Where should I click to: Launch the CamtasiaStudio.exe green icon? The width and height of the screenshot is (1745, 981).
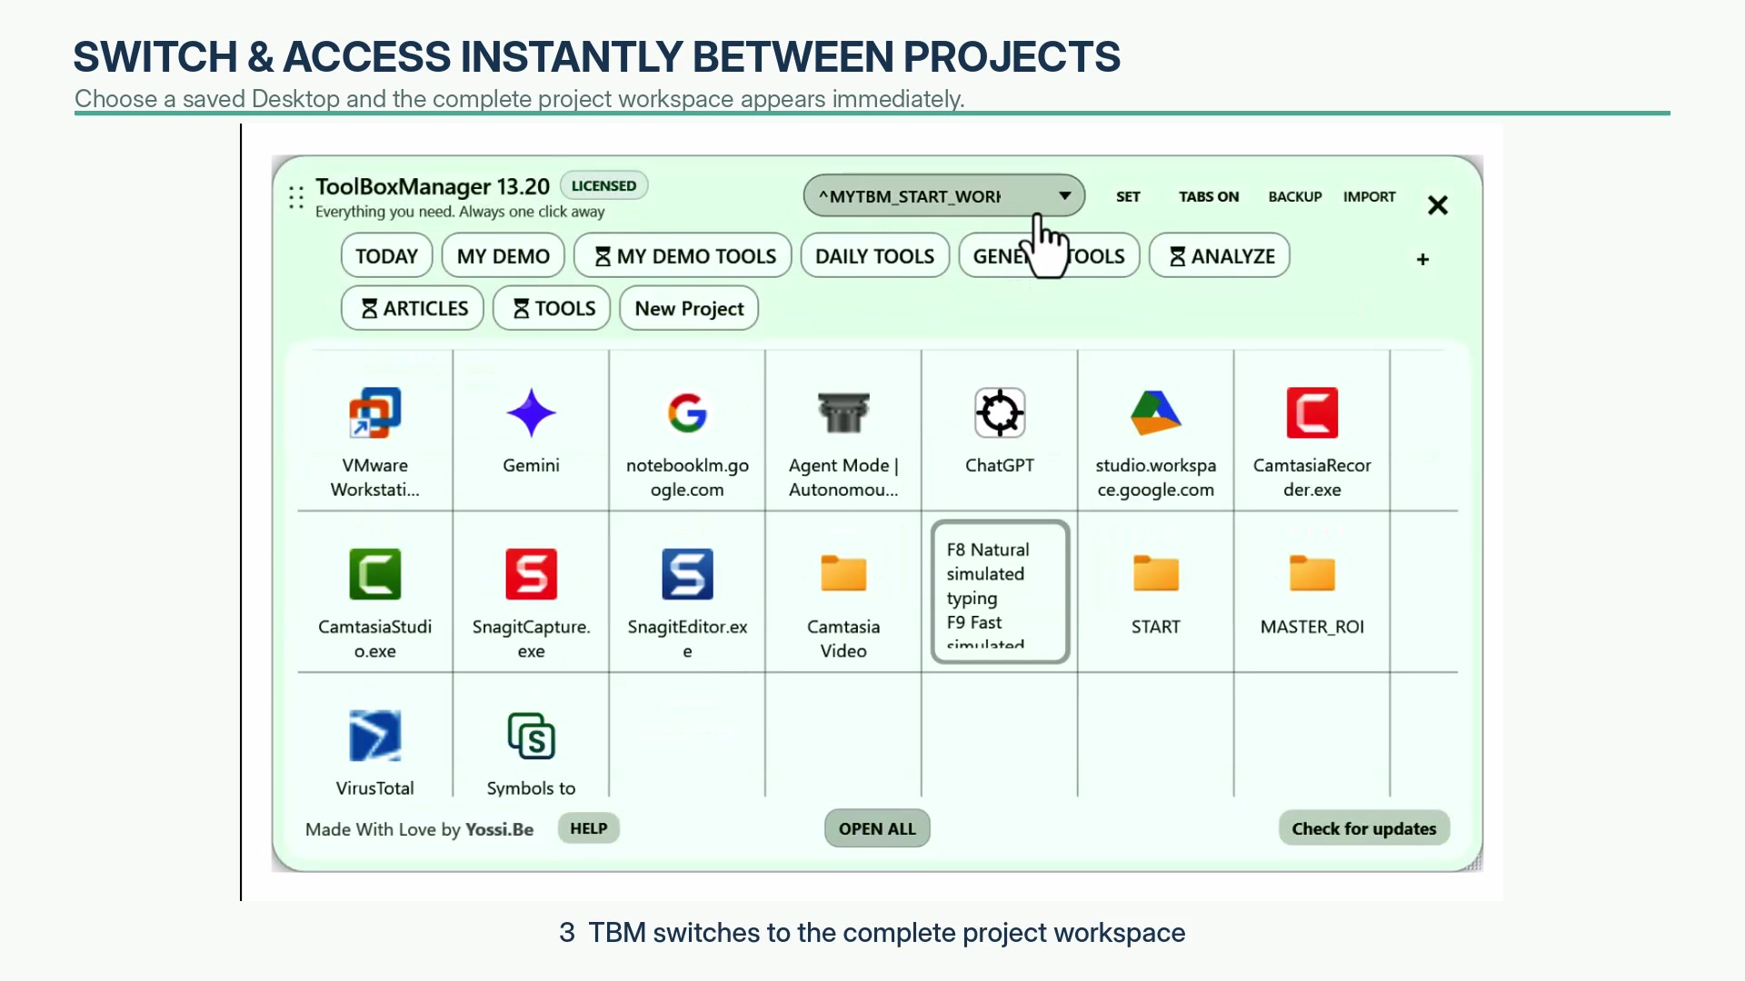pos(374,574)
